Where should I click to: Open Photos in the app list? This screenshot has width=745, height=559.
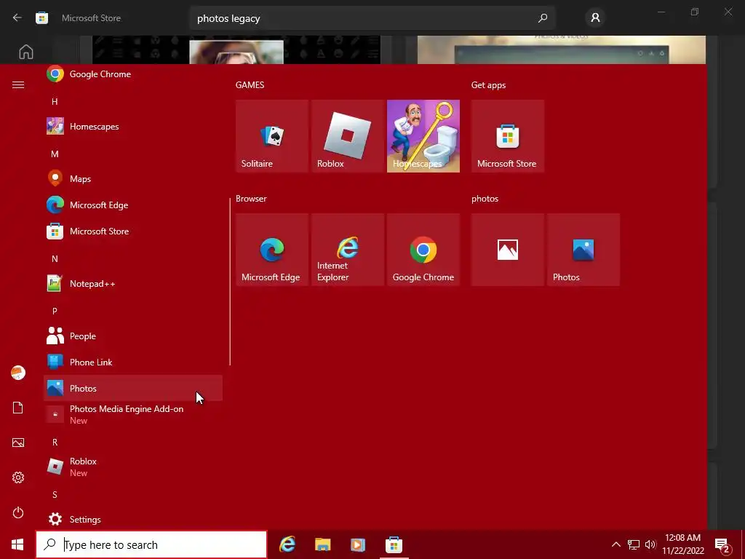133,389
